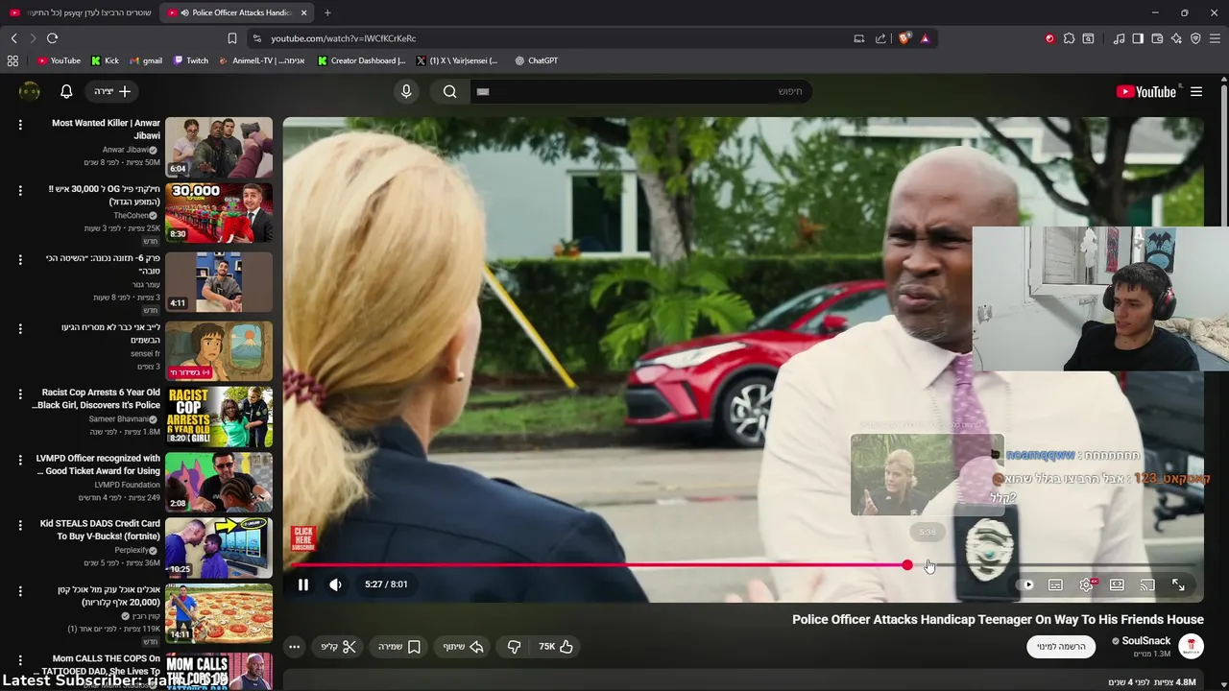Dislike the video with thumbs down
The height and width of the screenshot is (691, 1229).
click(514, 647)
